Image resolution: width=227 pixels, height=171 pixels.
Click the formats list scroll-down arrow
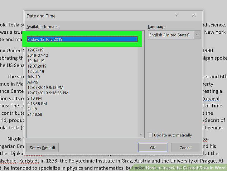(141, 134)
